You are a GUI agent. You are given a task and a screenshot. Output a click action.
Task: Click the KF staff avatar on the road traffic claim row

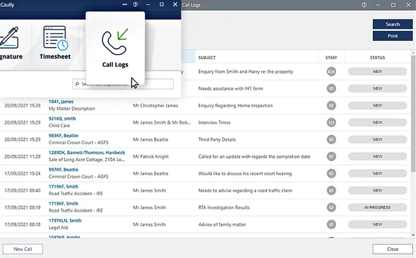(x=331, y=190)
